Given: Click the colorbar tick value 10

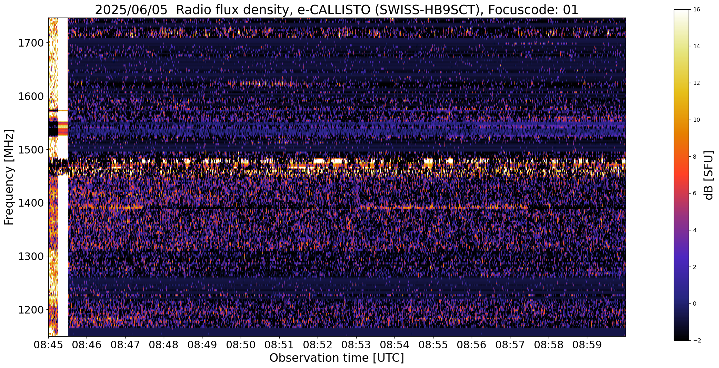Looking at the screenshot, I should (696, 120).
